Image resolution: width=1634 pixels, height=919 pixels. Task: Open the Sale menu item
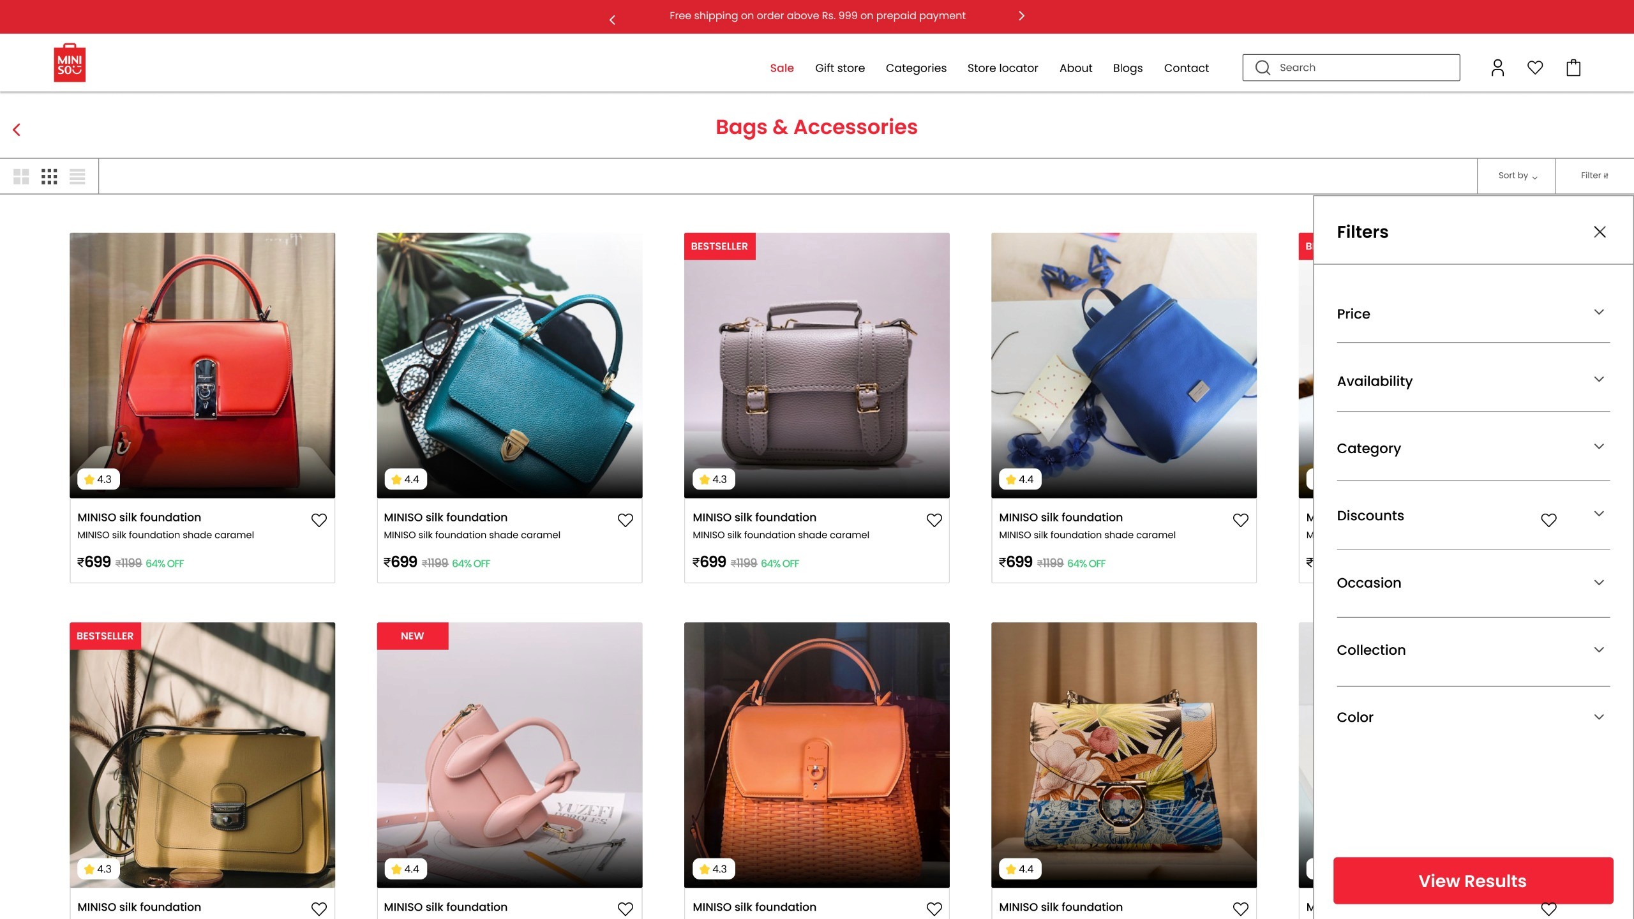[x=782, y=68]
